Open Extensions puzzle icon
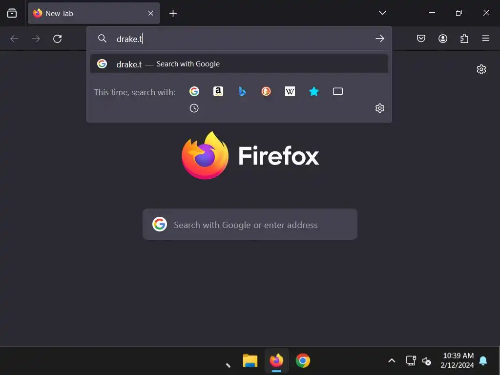 464,39
